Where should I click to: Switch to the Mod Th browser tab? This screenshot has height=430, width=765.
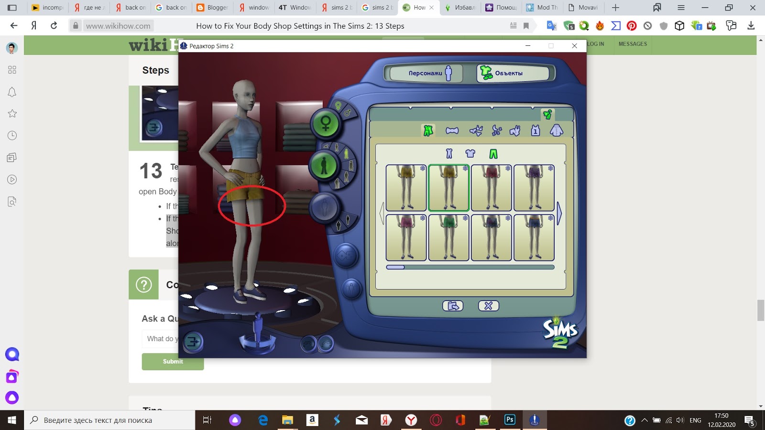coord(542,8)
